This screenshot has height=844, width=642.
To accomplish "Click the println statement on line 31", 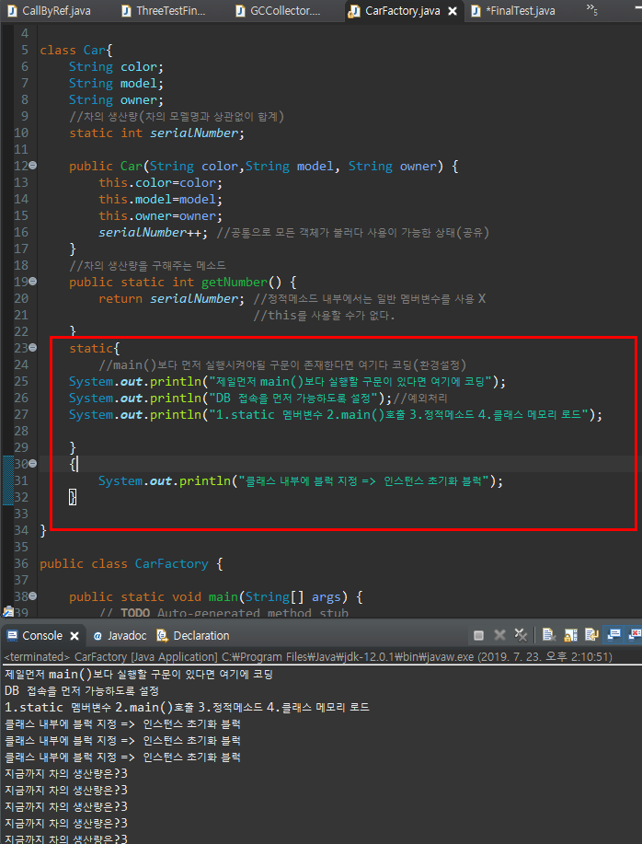I will pos(301,480).
